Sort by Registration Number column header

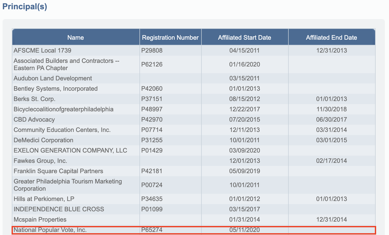point(170,38)
